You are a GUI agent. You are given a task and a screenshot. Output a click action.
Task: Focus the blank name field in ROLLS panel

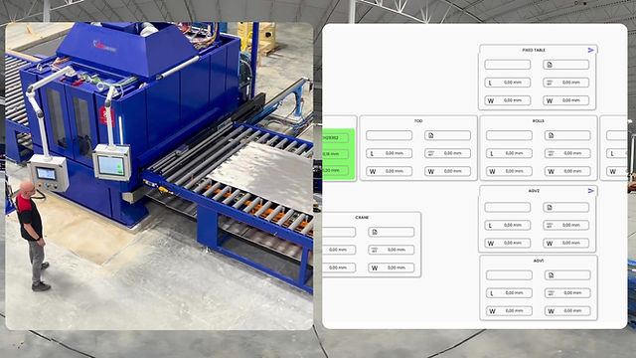509,135
